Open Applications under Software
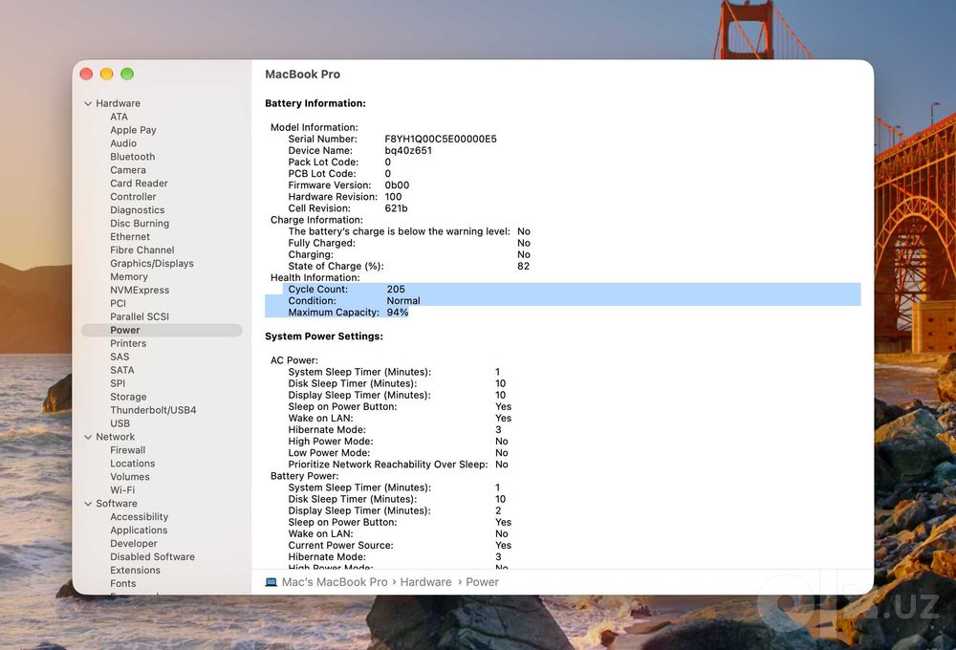The width and height of the screenshot is (956, 650). (139, 531)
